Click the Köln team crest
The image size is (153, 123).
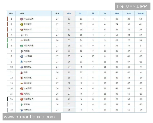click(x=22, y=72)
